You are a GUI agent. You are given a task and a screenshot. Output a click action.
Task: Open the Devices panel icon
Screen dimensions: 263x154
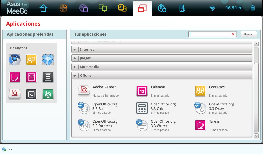tap(182, 8)
